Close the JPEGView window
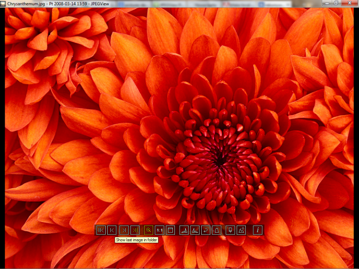 (349, 3)
